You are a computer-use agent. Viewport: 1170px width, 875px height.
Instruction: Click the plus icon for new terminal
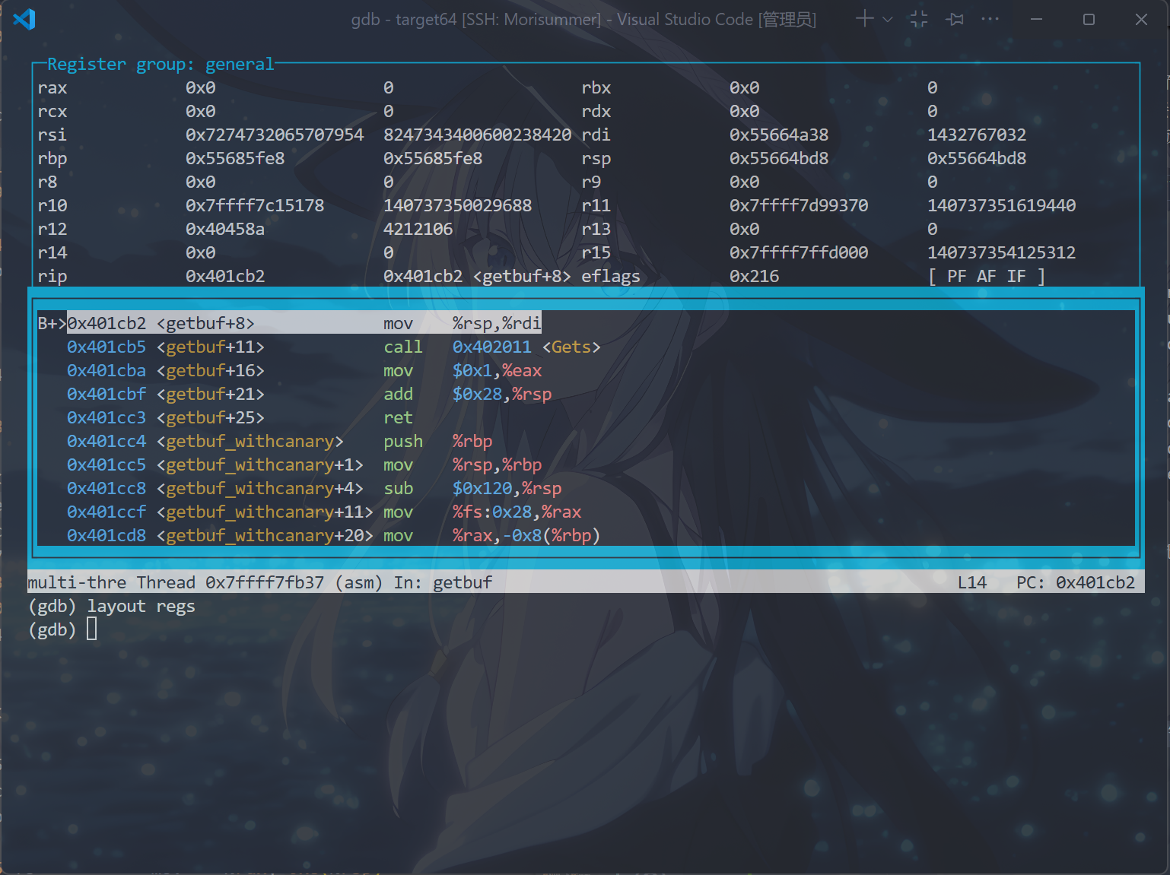(x=864, y=19)
